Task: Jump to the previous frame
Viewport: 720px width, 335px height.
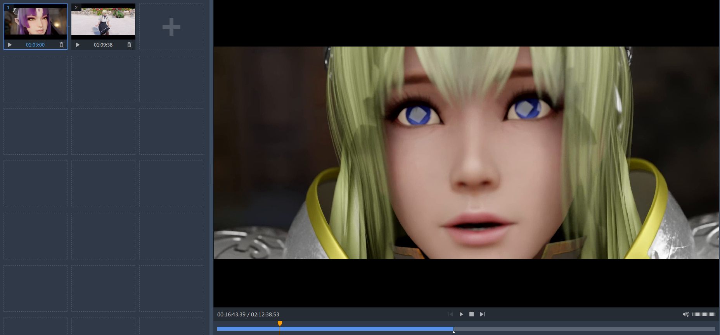Action: [450, 314]
